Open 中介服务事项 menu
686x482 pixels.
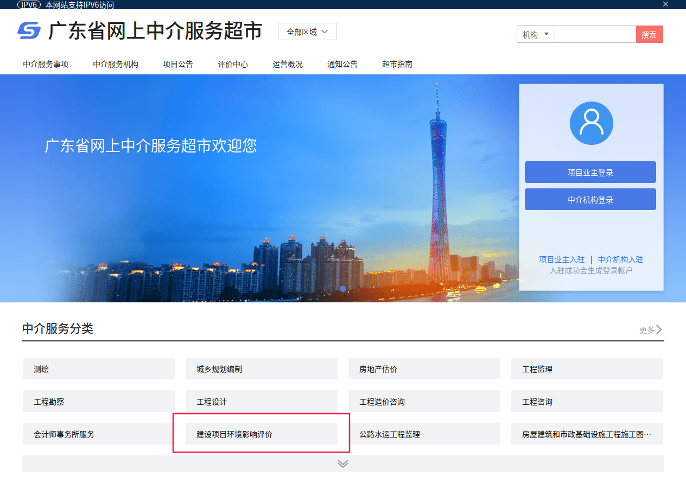[x=46, y=64]
